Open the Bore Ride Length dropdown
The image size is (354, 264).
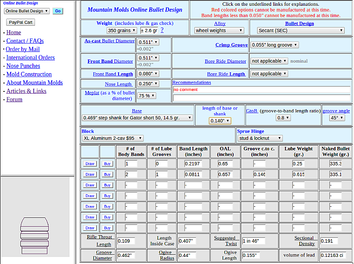click(x=269, y=74)
